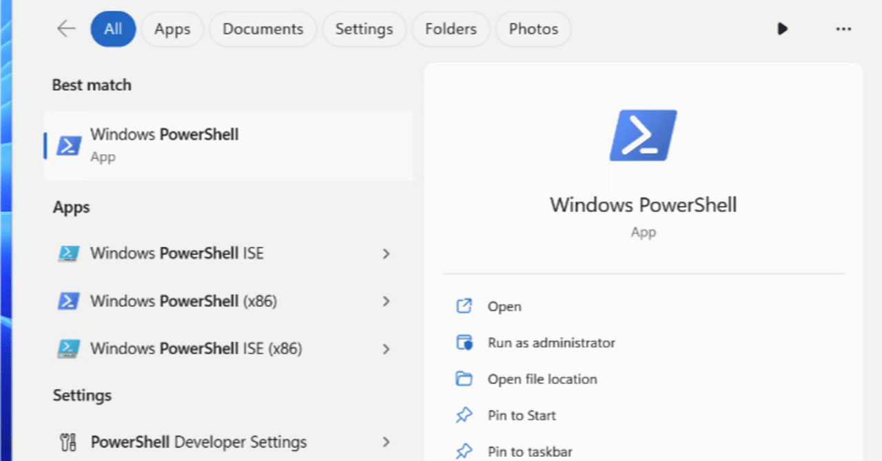Open the Windows PowerShell app icon

[x=69, y=144]
